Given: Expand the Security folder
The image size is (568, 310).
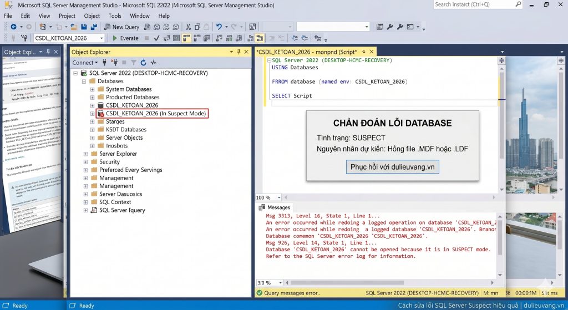Looking at the screenshot, I should 86,162.
